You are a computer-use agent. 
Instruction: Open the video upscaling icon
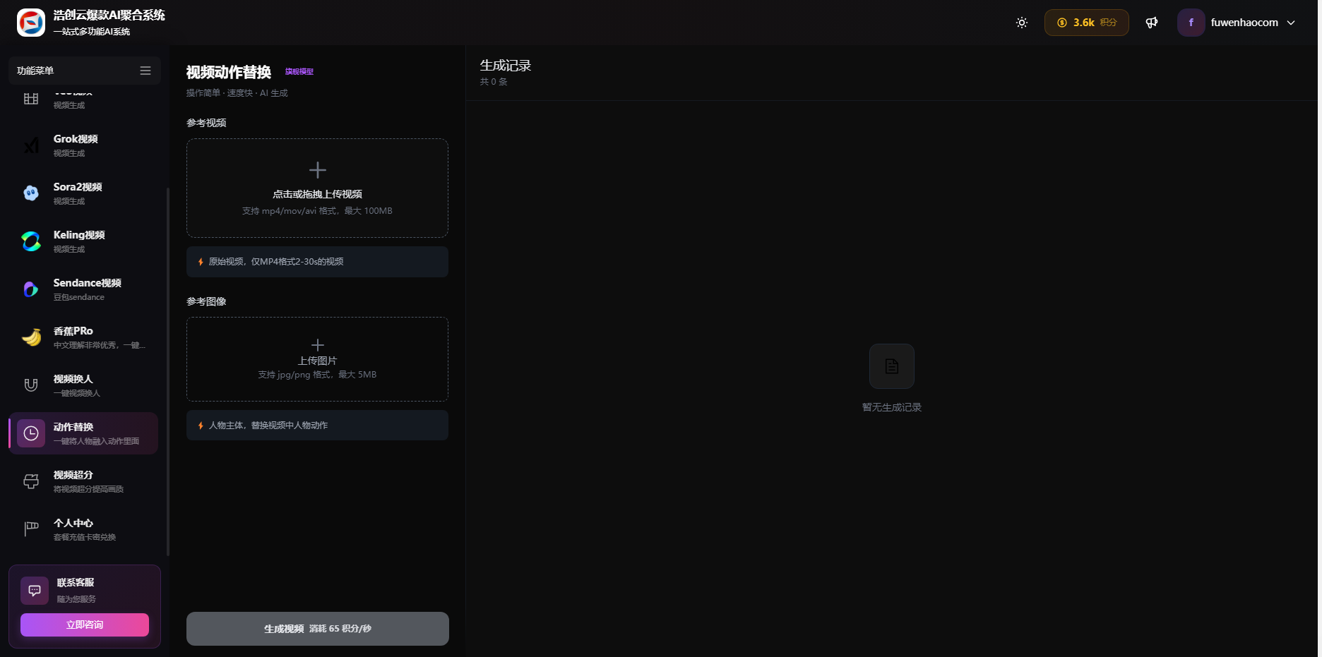pyautogui.click(x=31, y=481)
